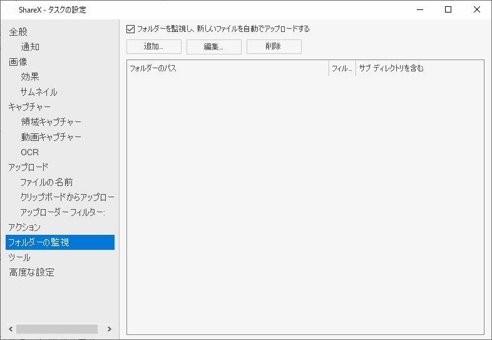Click the 追加... button

point(154,46)
